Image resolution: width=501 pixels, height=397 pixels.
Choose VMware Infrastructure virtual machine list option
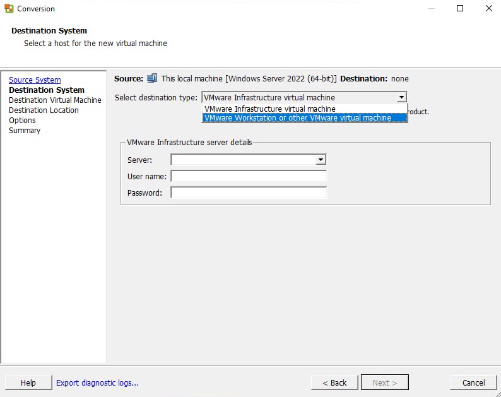click(305, 109)
